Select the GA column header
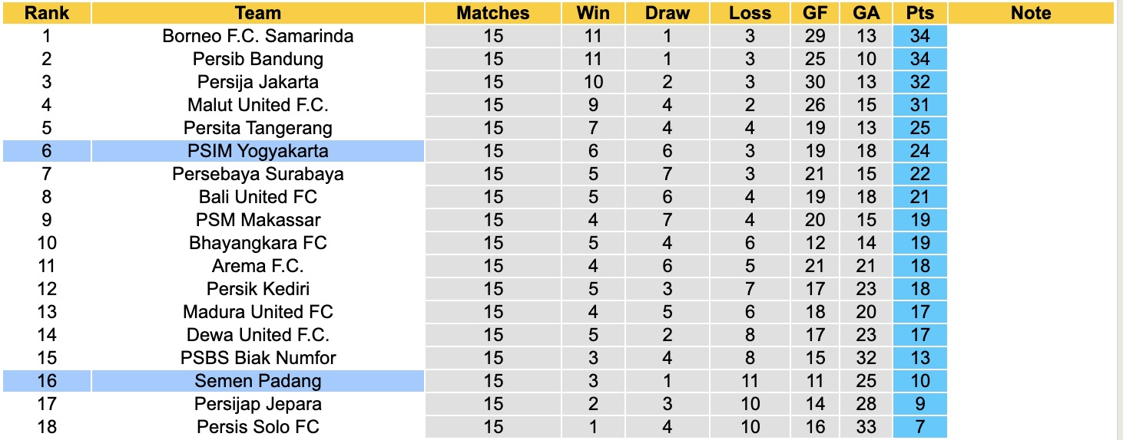Viewport: 1123px width, 440px height. [866, 13]
